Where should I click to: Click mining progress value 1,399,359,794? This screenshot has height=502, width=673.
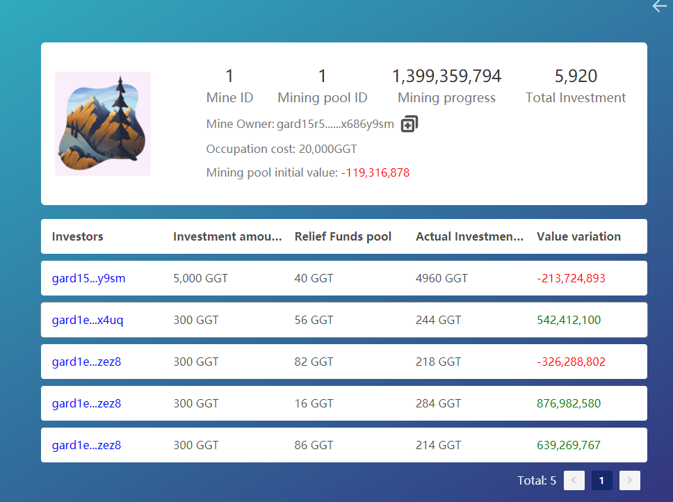447,76
